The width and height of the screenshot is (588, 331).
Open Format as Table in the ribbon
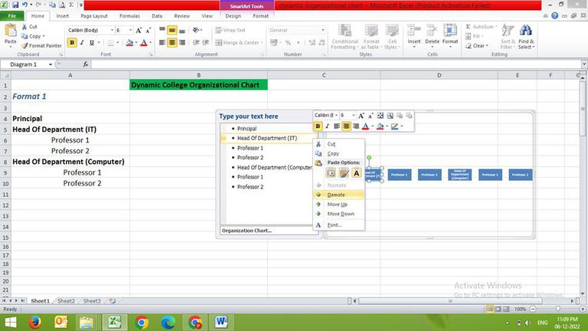click(371, 37)
